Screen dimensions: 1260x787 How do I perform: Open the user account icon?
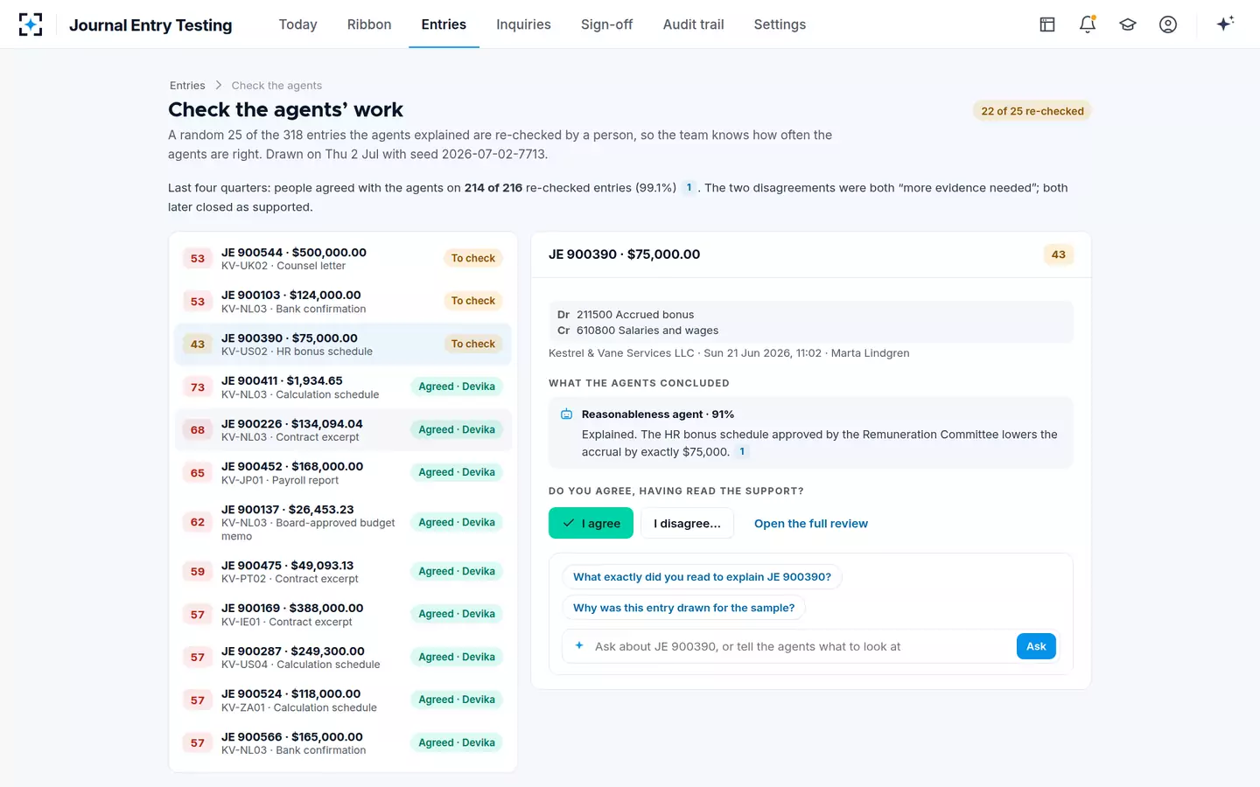pyautogui.click(x=1168, y=24)
